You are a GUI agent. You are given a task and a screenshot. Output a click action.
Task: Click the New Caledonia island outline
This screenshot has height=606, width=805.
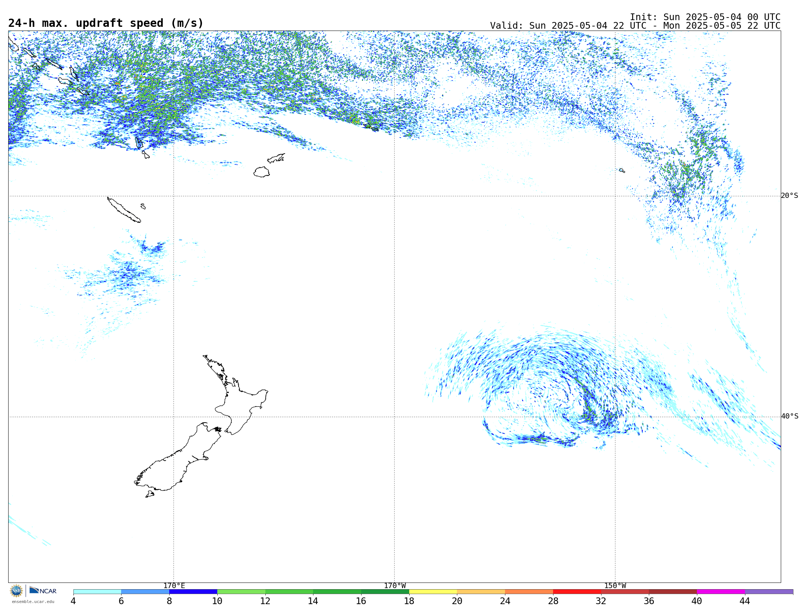click(124, 210)
